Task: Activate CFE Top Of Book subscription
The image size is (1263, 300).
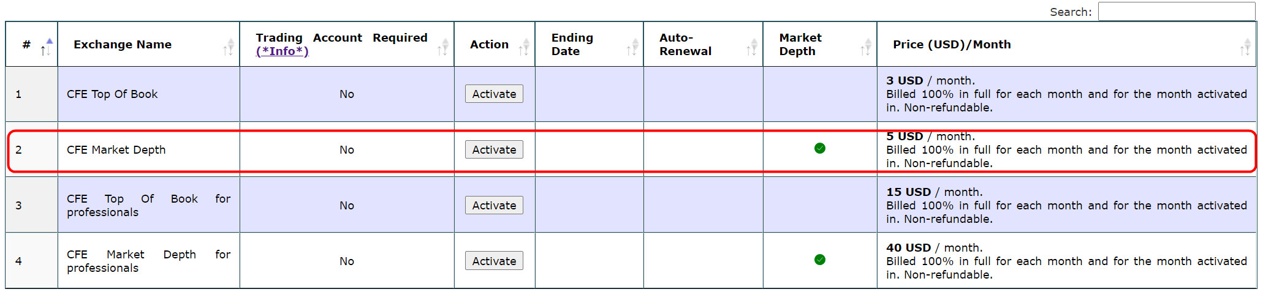Action: click(494, 94)
